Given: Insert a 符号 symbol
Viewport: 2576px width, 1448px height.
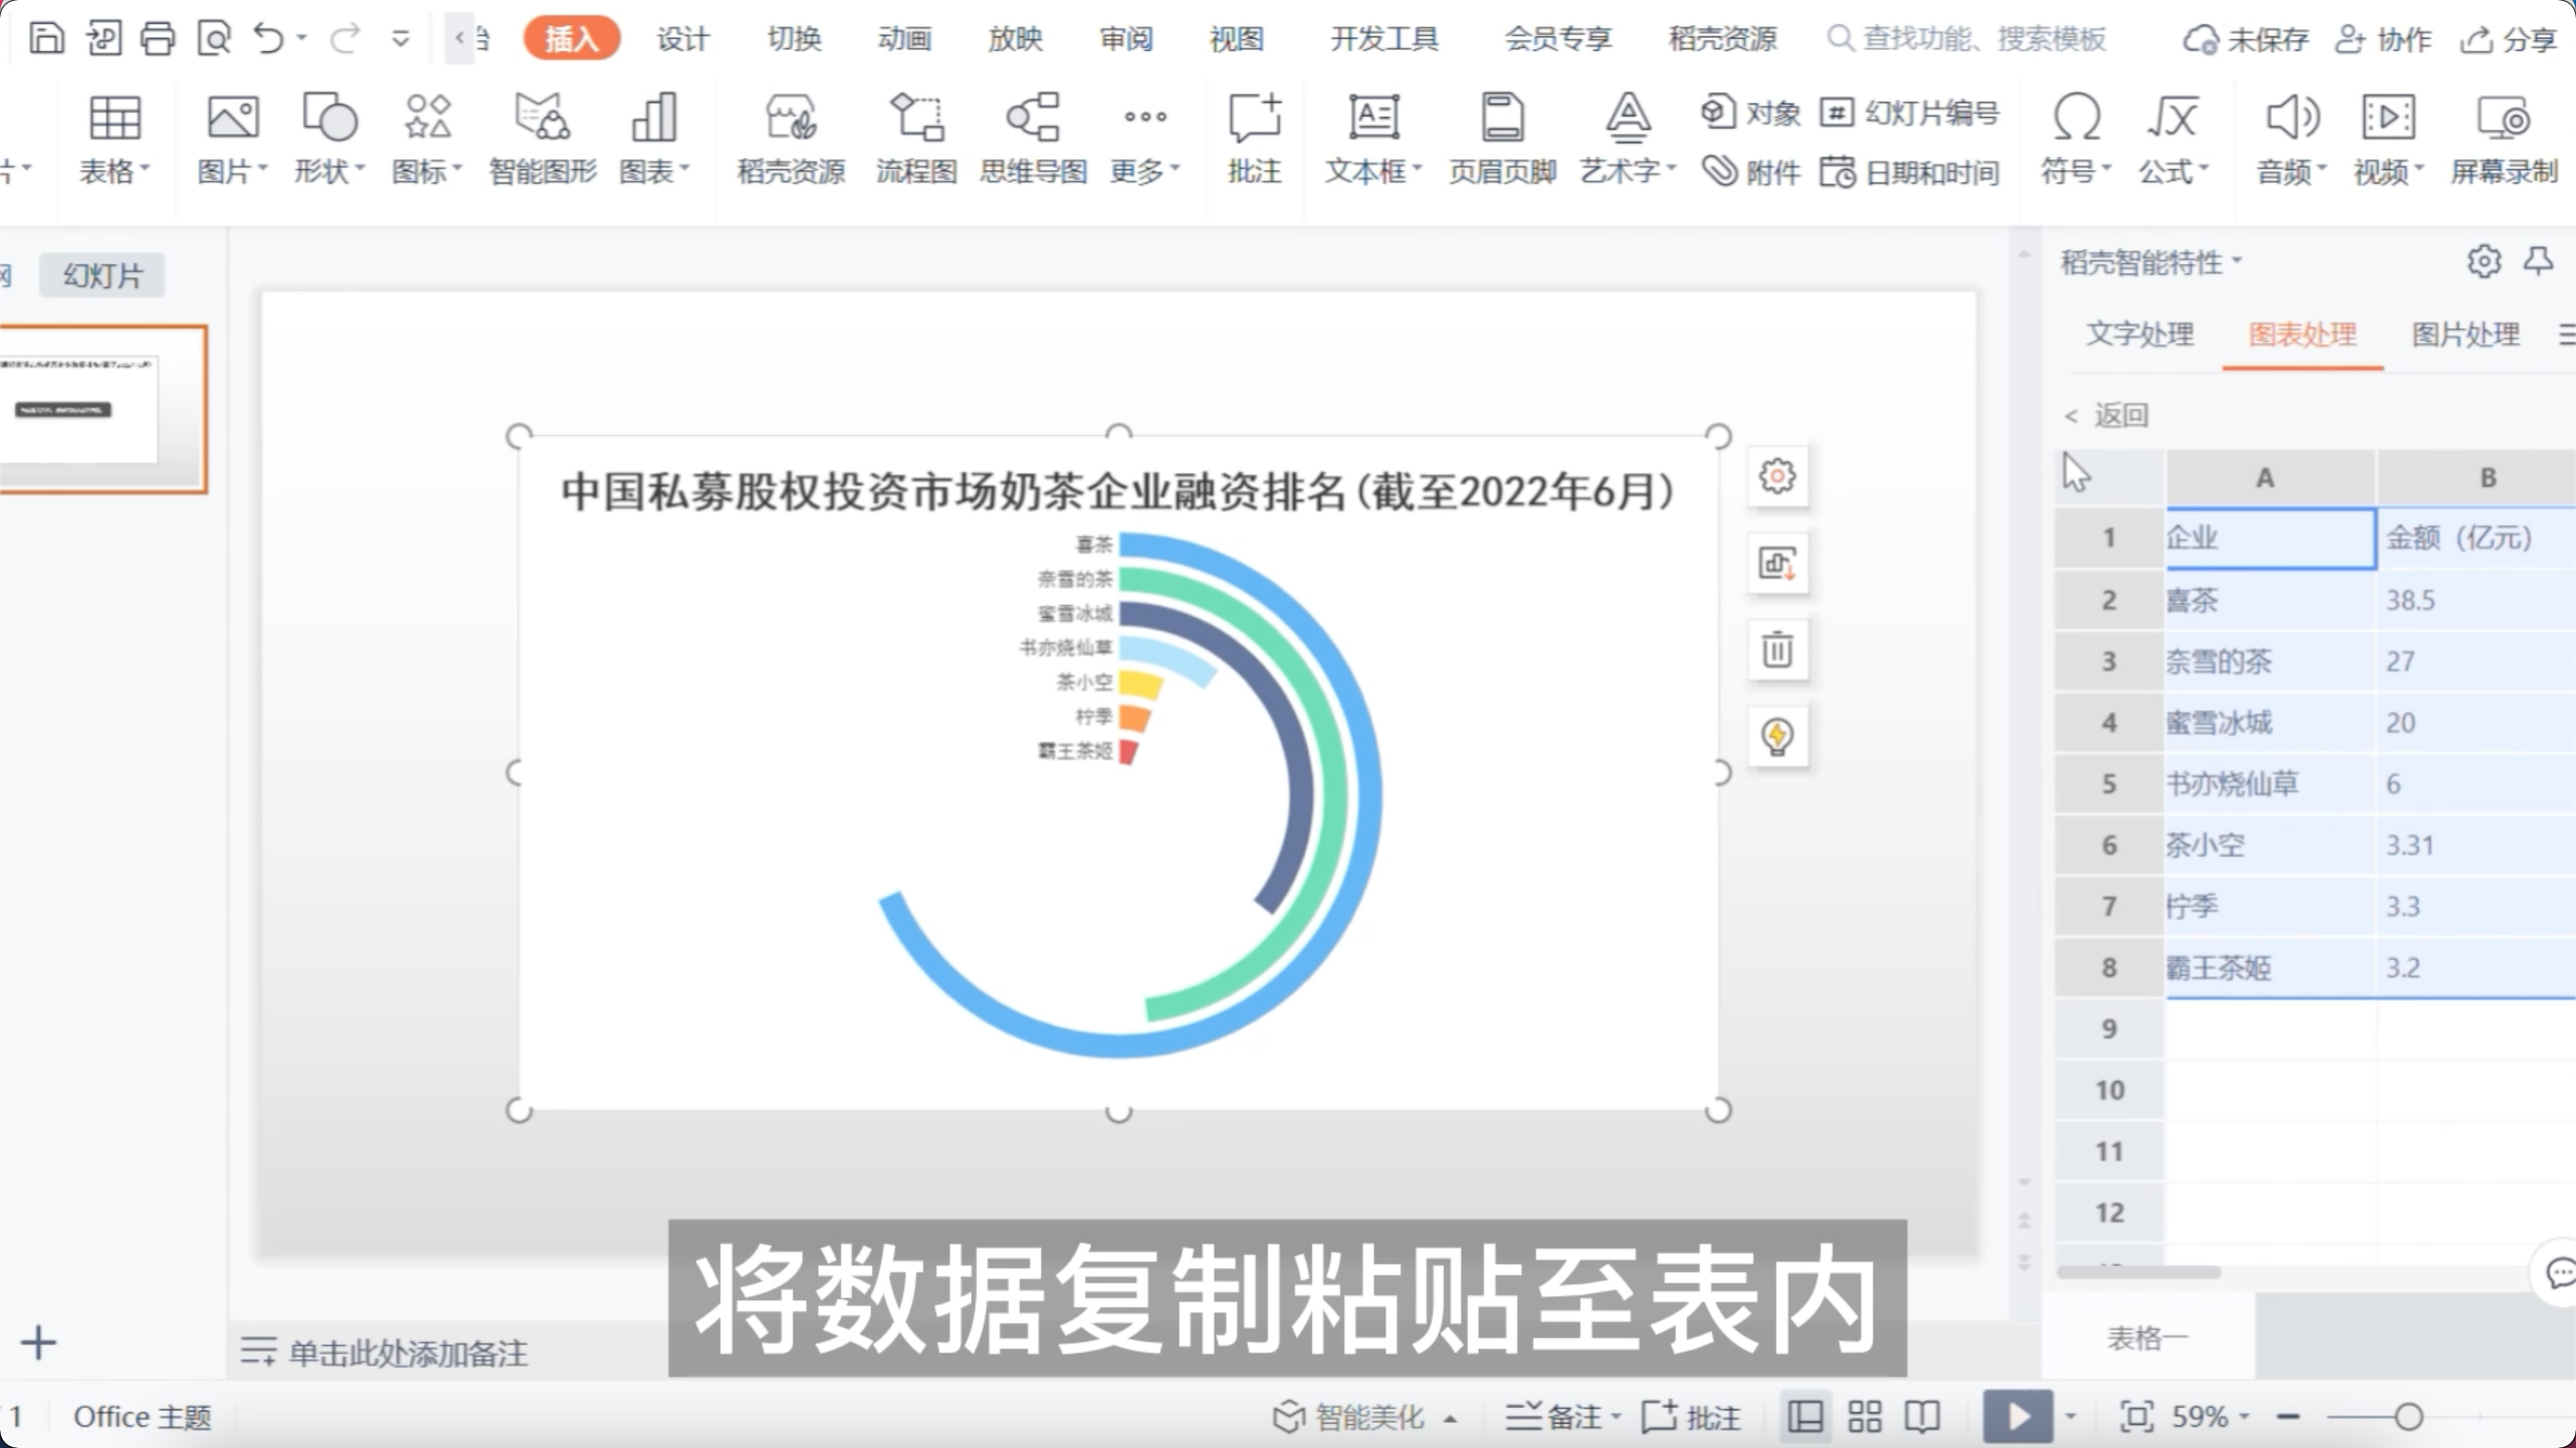Looking at the screenshot, I should coord(2076,139).
